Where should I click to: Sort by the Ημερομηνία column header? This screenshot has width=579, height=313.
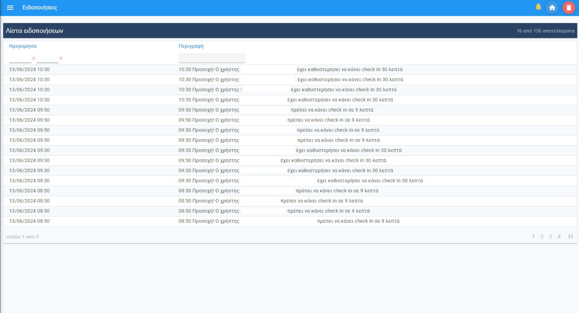23,46
